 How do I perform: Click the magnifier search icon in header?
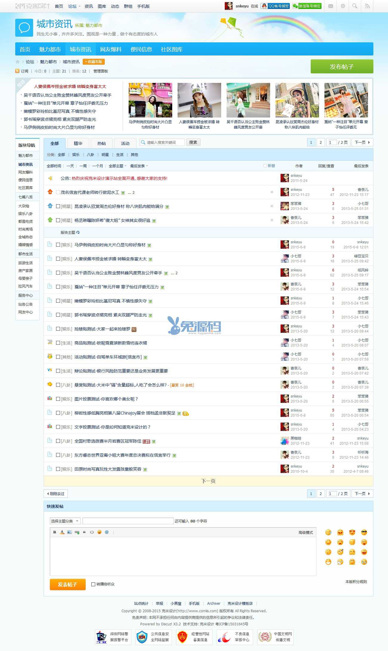(x=355, y=6)
